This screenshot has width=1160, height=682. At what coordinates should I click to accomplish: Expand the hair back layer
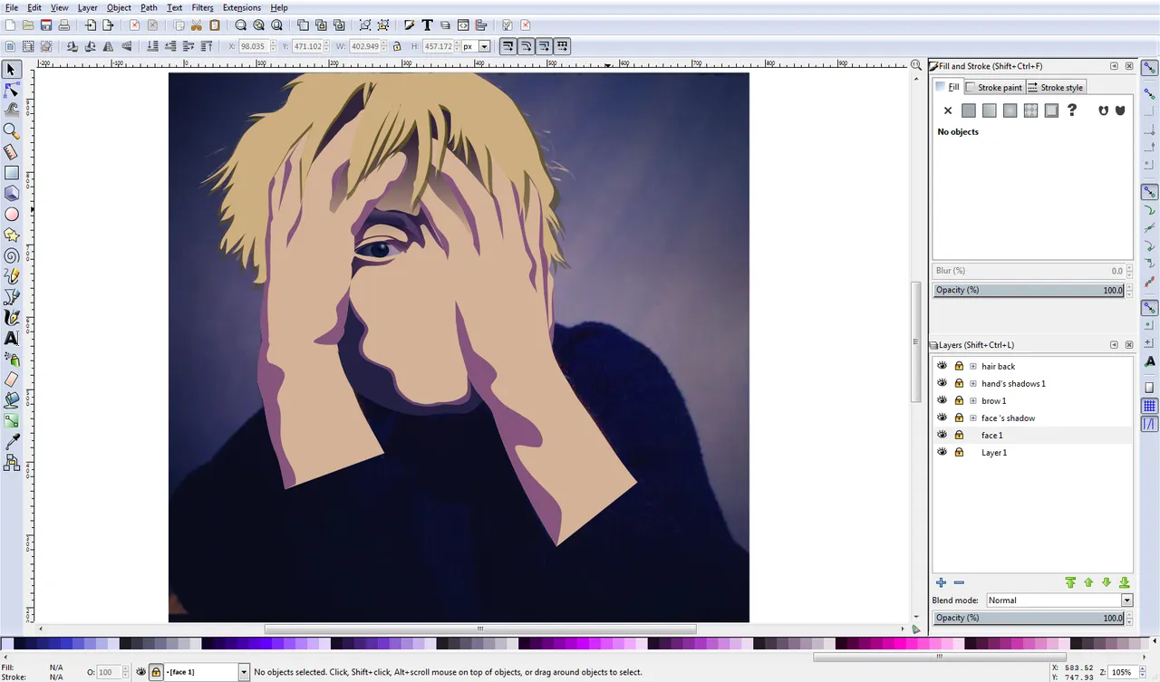click(973, 366)
